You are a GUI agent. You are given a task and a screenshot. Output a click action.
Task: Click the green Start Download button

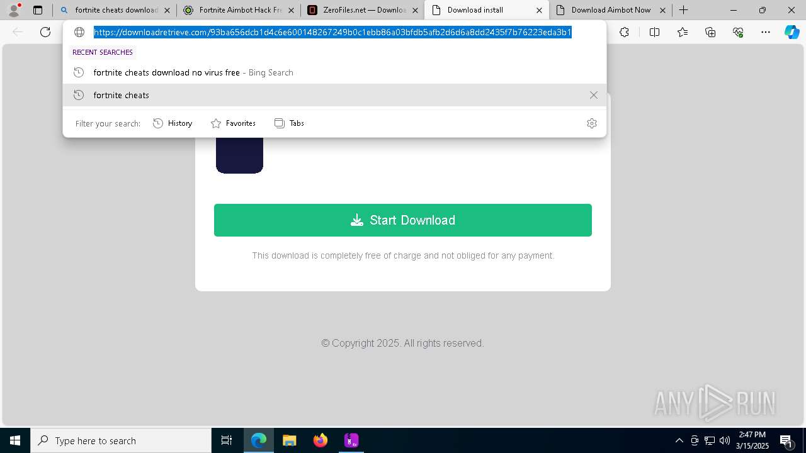click(403, 220)
